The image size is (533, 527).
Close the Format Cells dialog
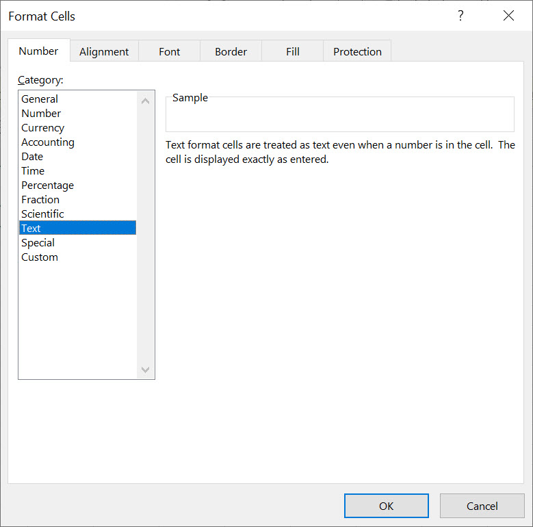[508, 16]
